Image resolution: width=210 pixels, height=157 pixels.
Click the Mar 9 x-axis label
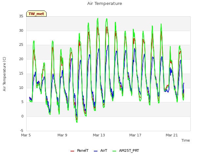pos(62,135)
